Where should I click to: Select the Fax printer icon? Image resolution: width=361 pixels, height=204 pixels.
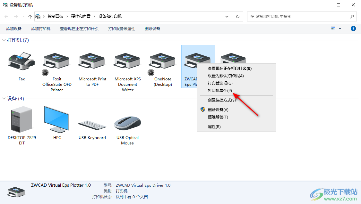[21, 61]
